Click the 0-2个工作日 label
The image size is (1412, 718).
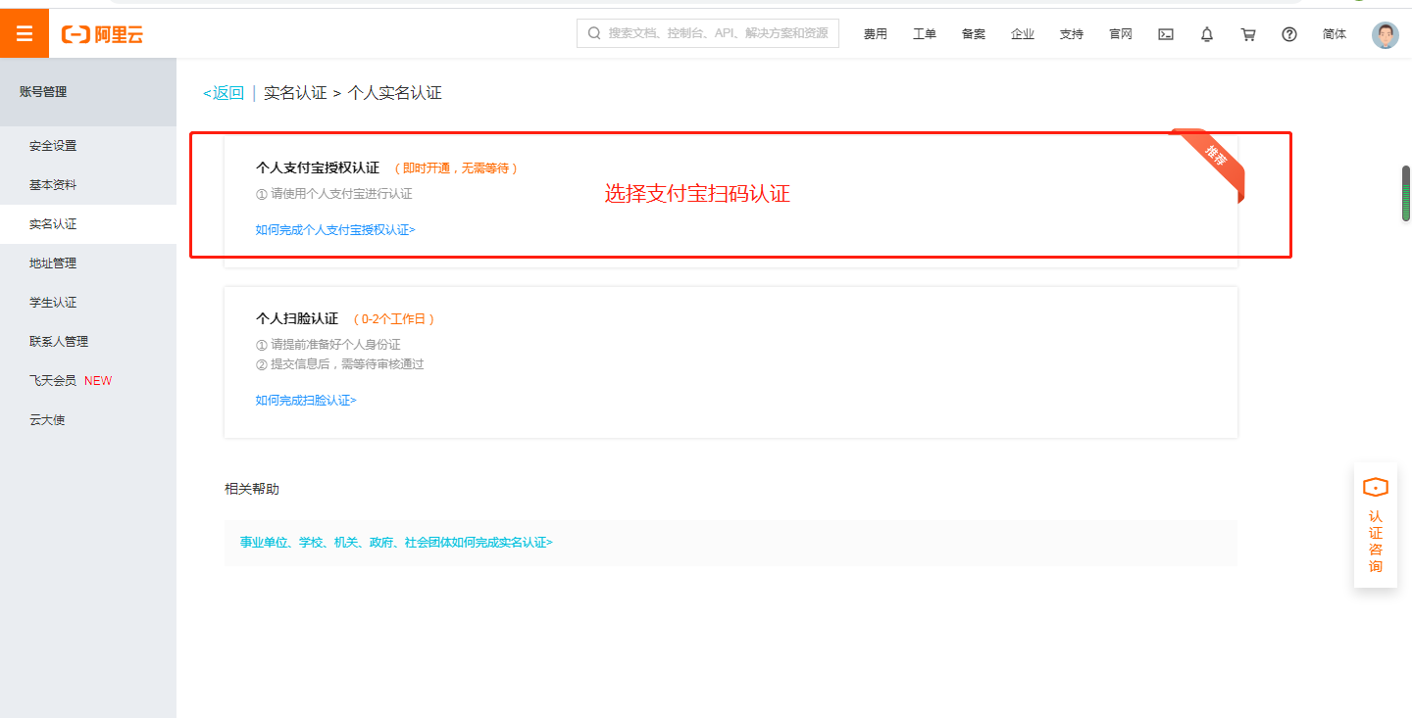tap(394, 319)
